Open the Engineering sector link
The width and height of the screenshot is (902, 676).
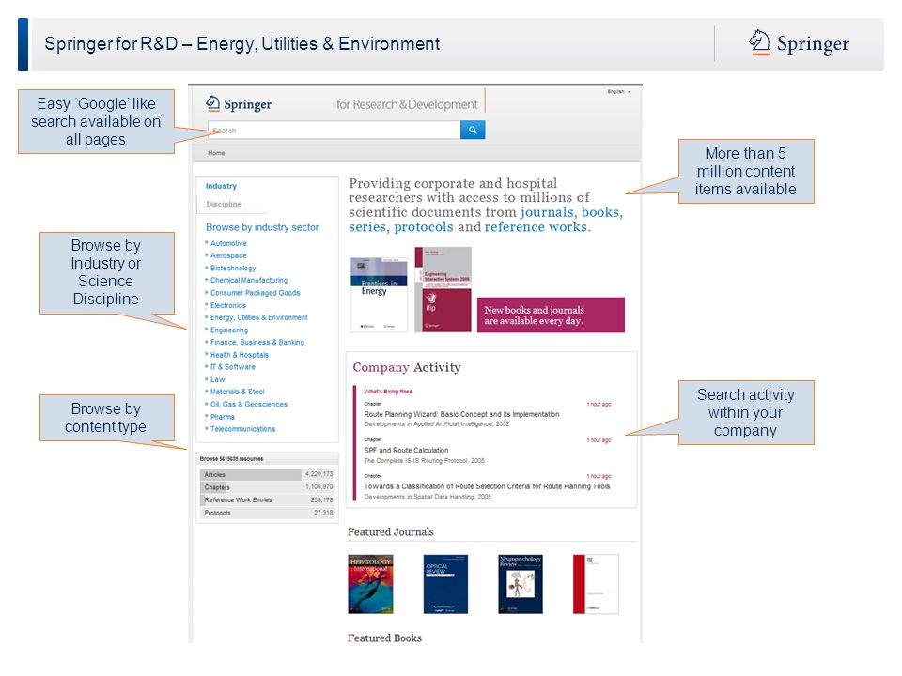pyautogui.click(x=229, y=330)
